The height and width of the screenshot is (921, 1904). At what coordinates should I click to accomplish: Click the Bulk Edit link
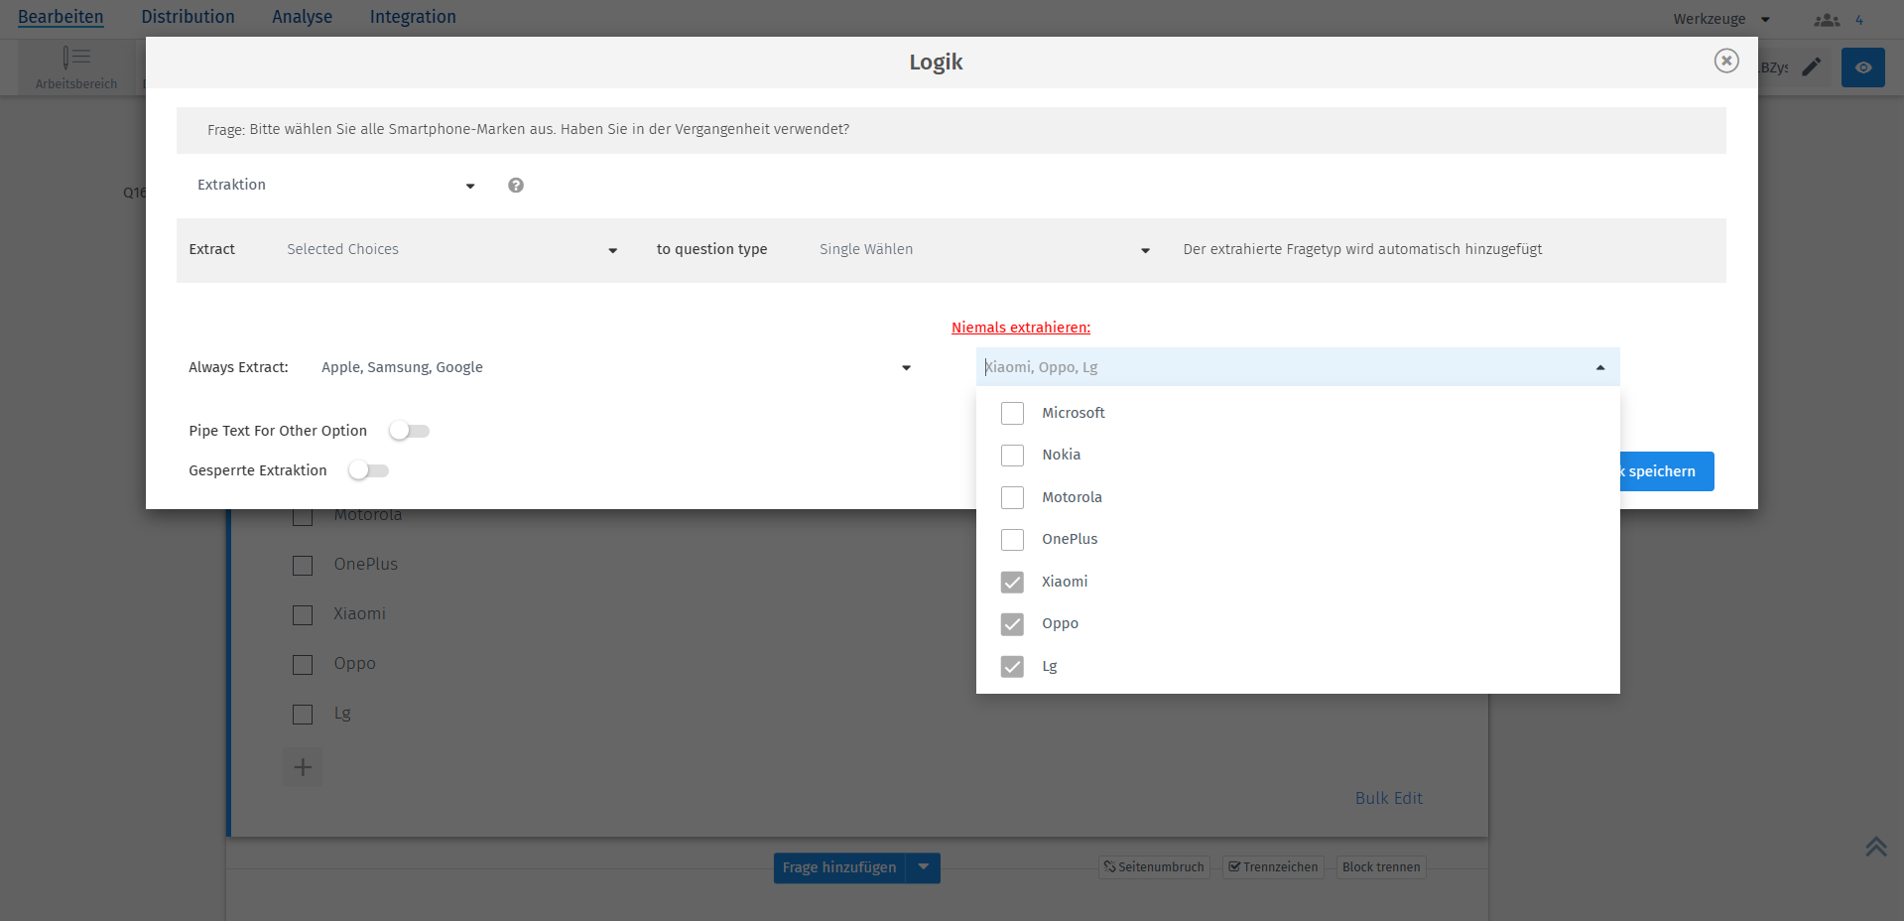pyautogui.click(x=1388, y=798)
